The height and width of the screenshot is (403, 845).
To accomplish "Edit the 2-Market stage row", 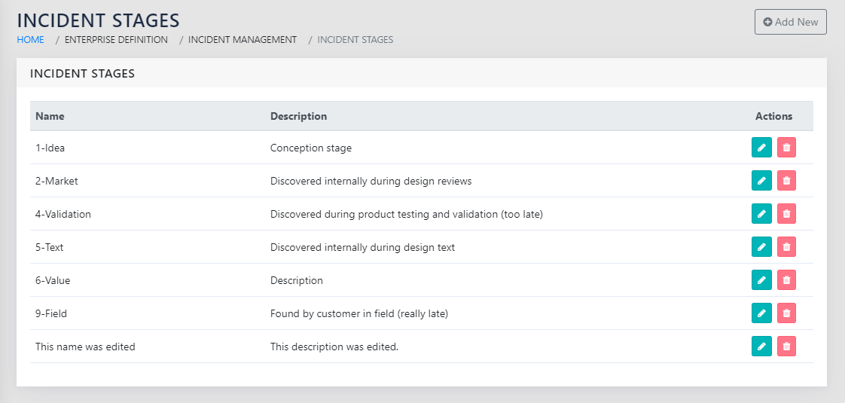I will 761,181.
